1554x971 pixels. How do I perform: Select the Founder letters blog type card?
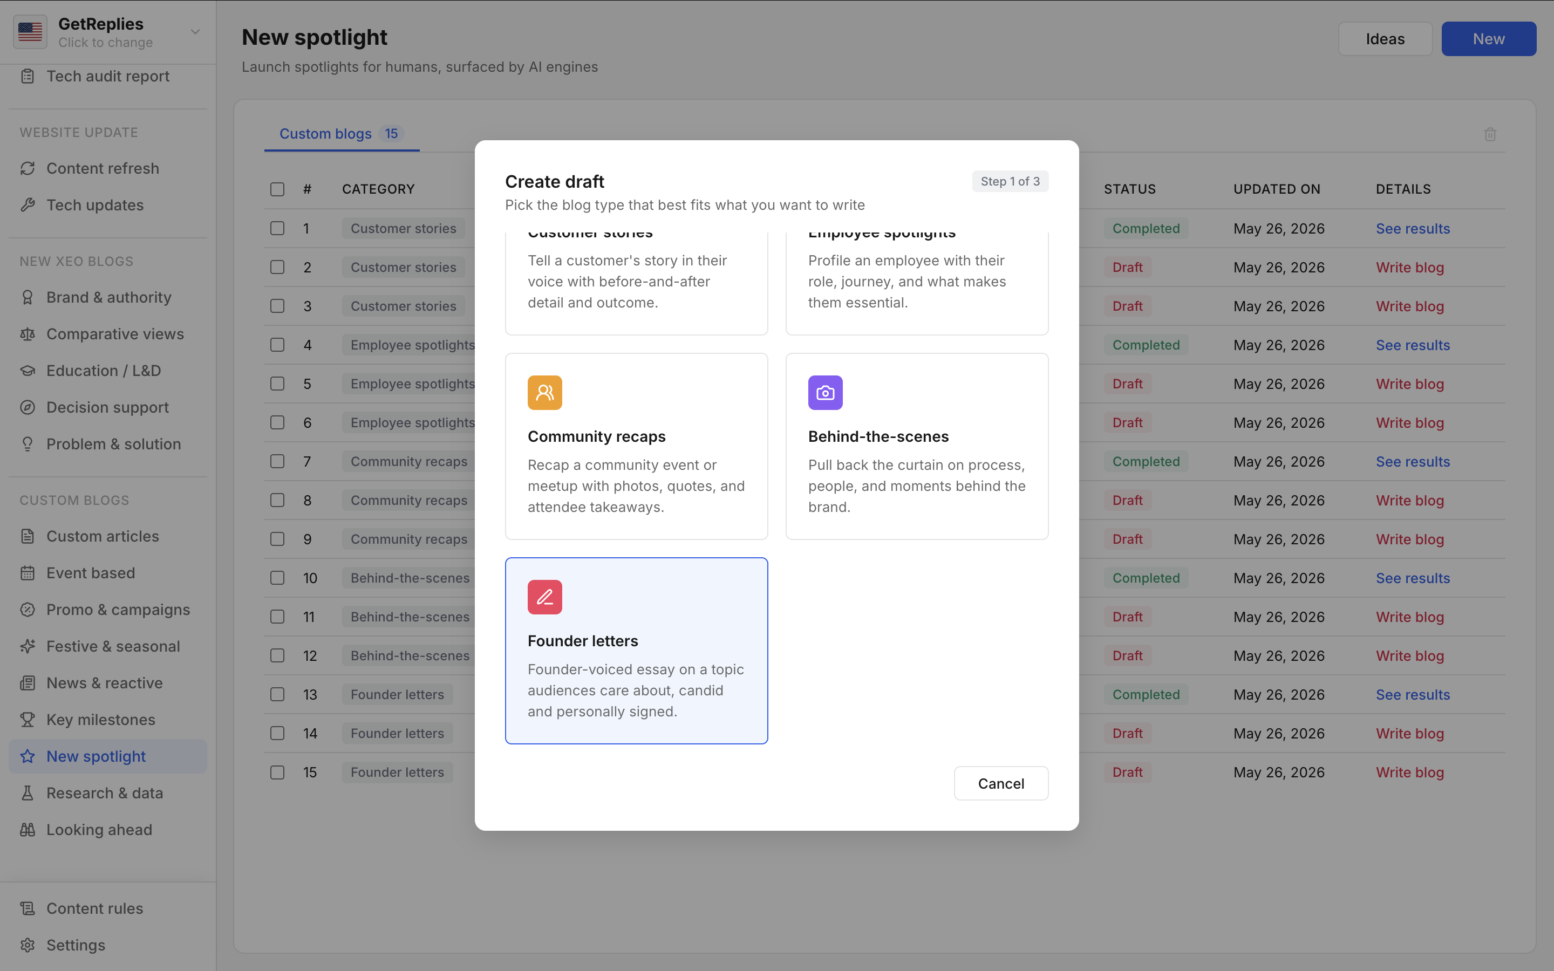point(636,651)
